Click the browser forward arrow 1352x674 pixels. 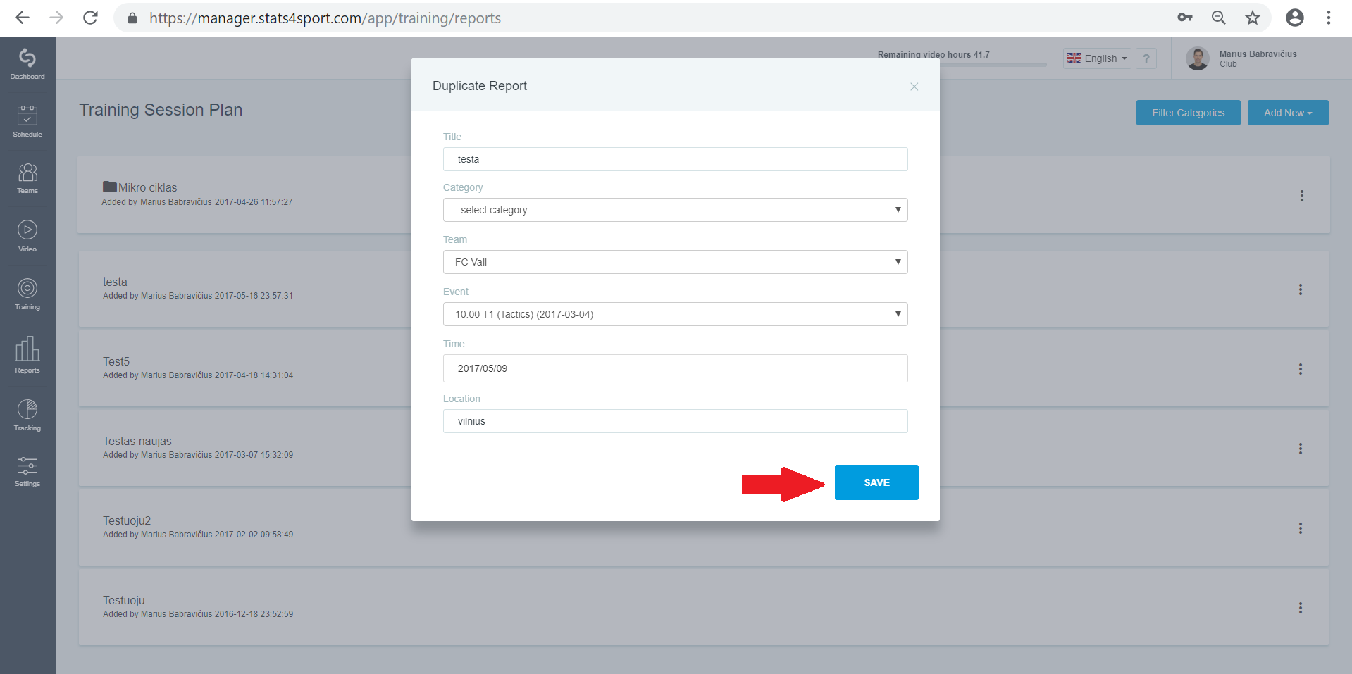tap(56, 18)
